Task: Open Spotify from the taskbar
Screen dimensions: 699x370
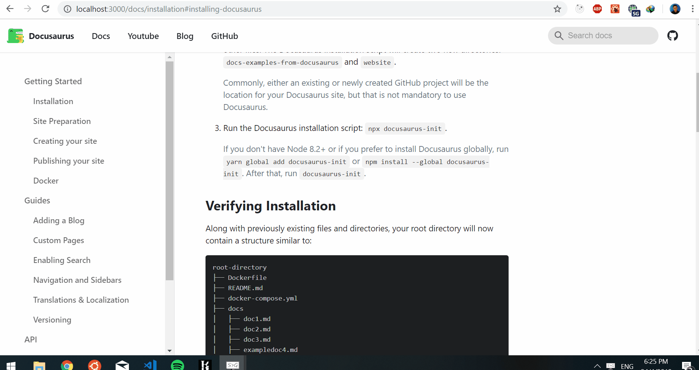Action: [x=178, y=365]
